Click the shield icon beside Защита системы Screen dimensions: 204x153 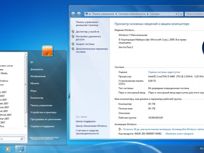tap(73, 44)
